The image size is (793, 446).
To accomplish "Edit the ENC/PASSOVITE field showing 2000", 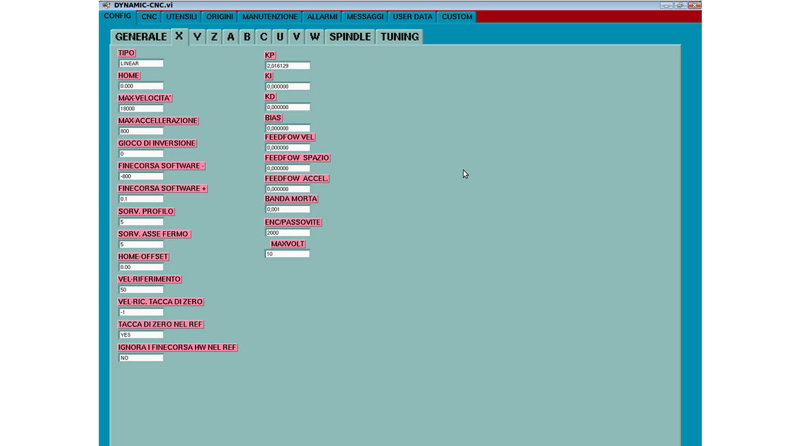I will coord(287,233).
